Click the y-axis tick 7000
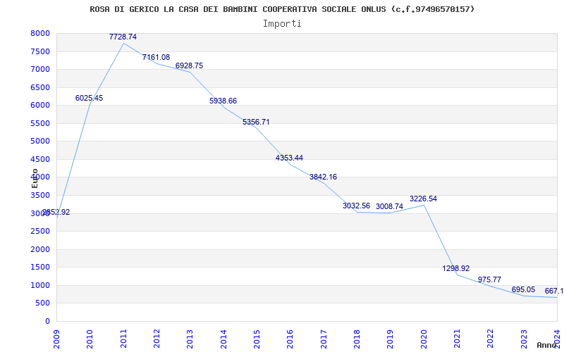 pos(40,69)
